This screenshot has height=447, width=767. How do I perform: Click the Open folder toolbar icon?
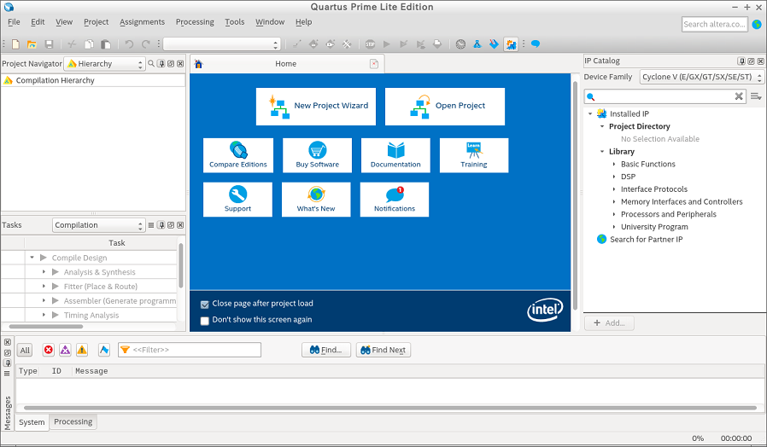point(32,44)
